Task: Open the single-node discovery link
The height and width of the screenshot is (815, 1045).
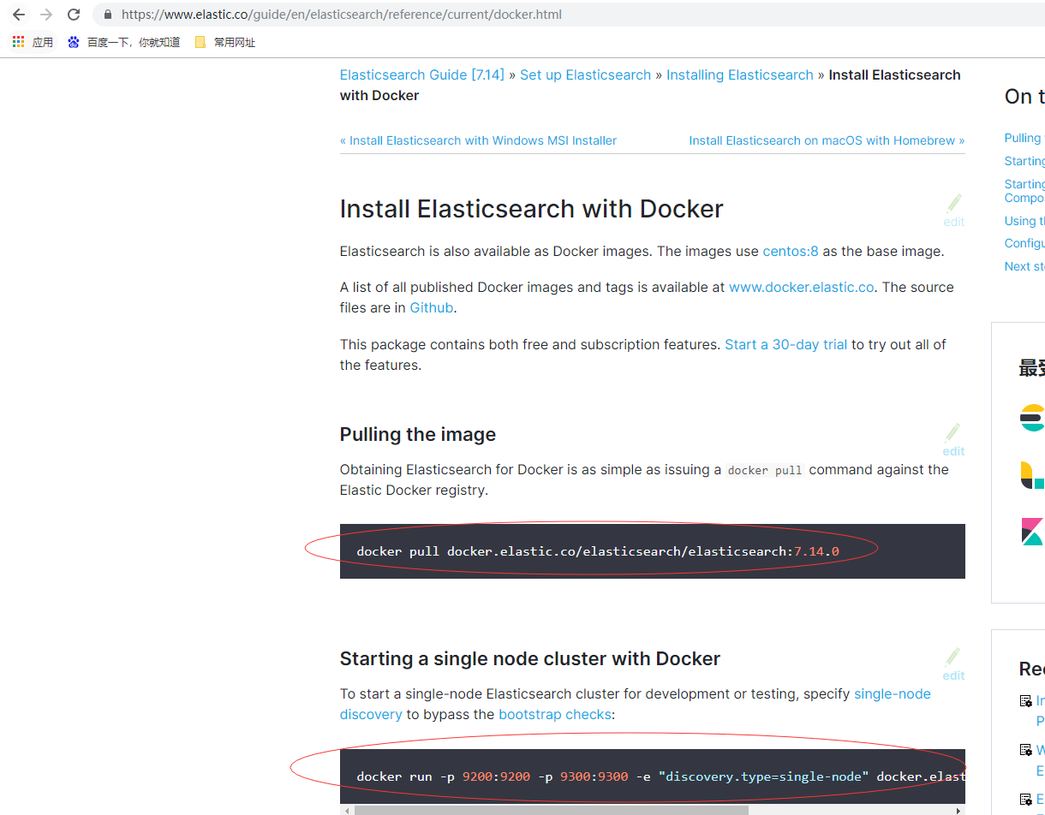Action: click(893, 693)
